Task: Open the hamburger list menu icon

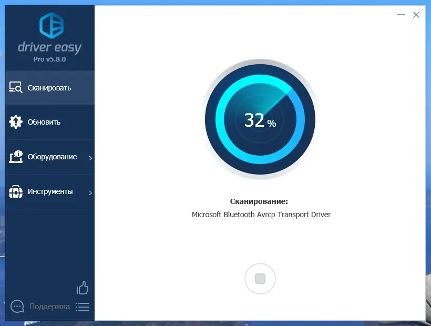Action: (83, 307)
